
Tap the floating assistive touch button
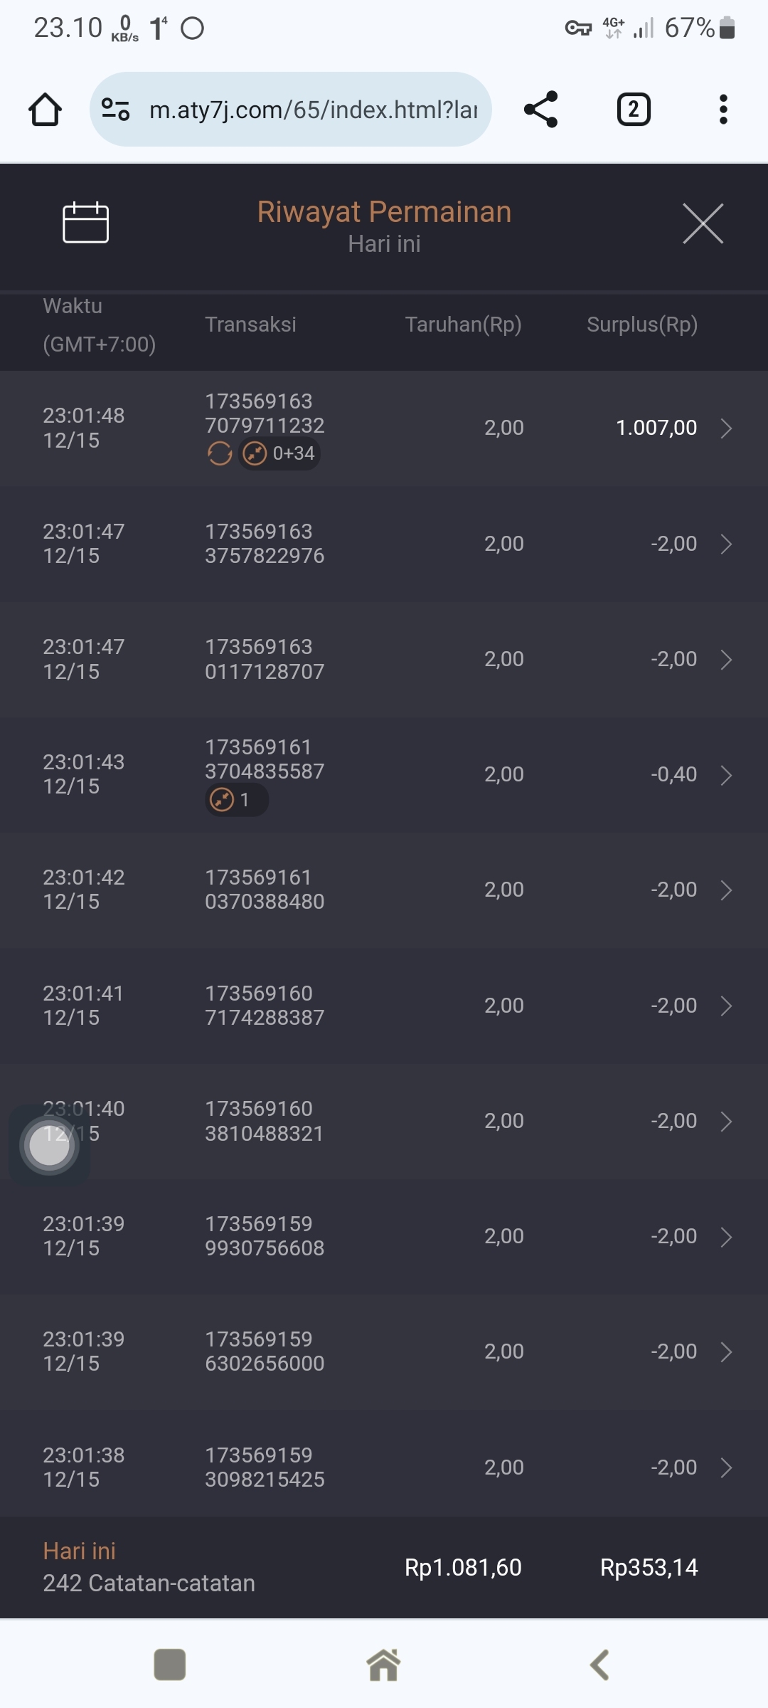pos(49,1146)
